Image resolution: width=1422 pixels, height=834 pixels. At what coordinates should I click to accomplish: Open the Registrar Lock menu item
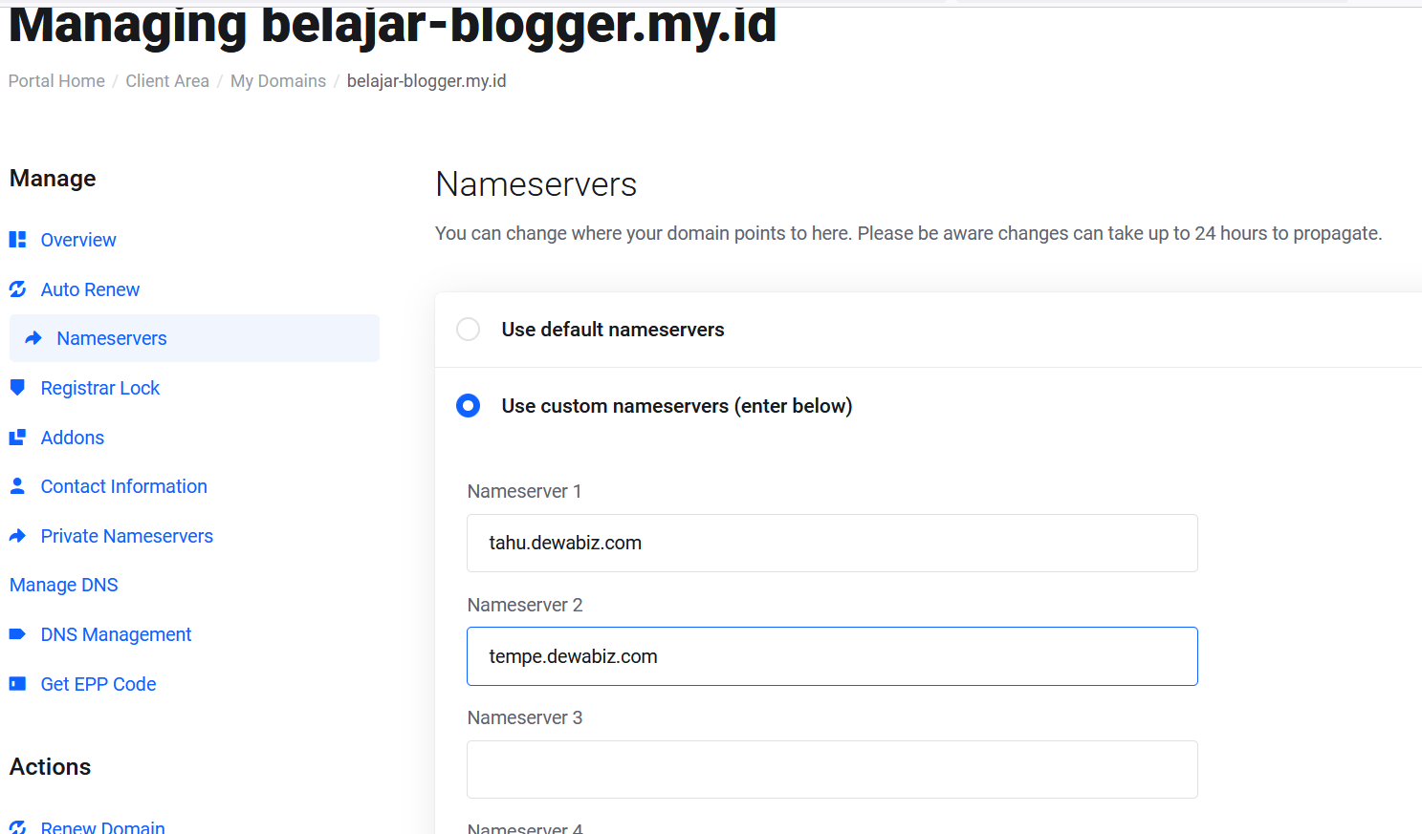tap(99, 388)
